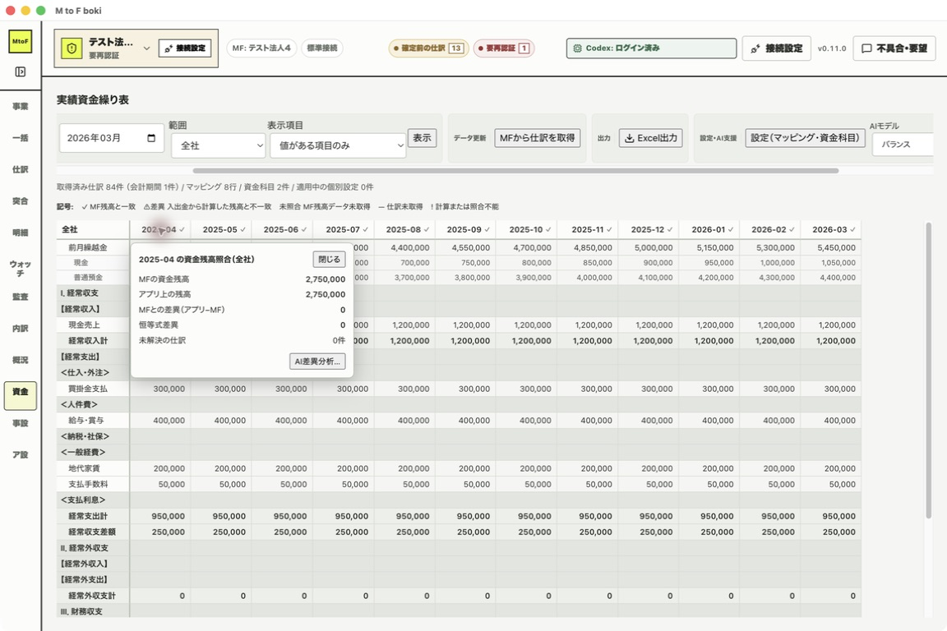Screen dimensions: 947x631
Task: Select the 資金 sidebar section
Action: tap(20, 395)
